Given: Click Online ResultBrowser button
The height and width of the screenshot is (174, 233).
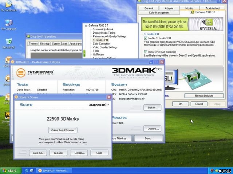Looking at the screenshot, I should click(x=63, y=130).
